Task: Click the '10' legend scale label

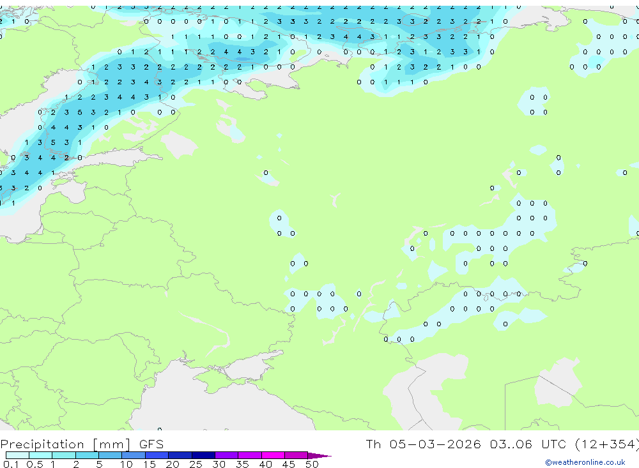Action: pyautogui.click(x=126, y=464)
